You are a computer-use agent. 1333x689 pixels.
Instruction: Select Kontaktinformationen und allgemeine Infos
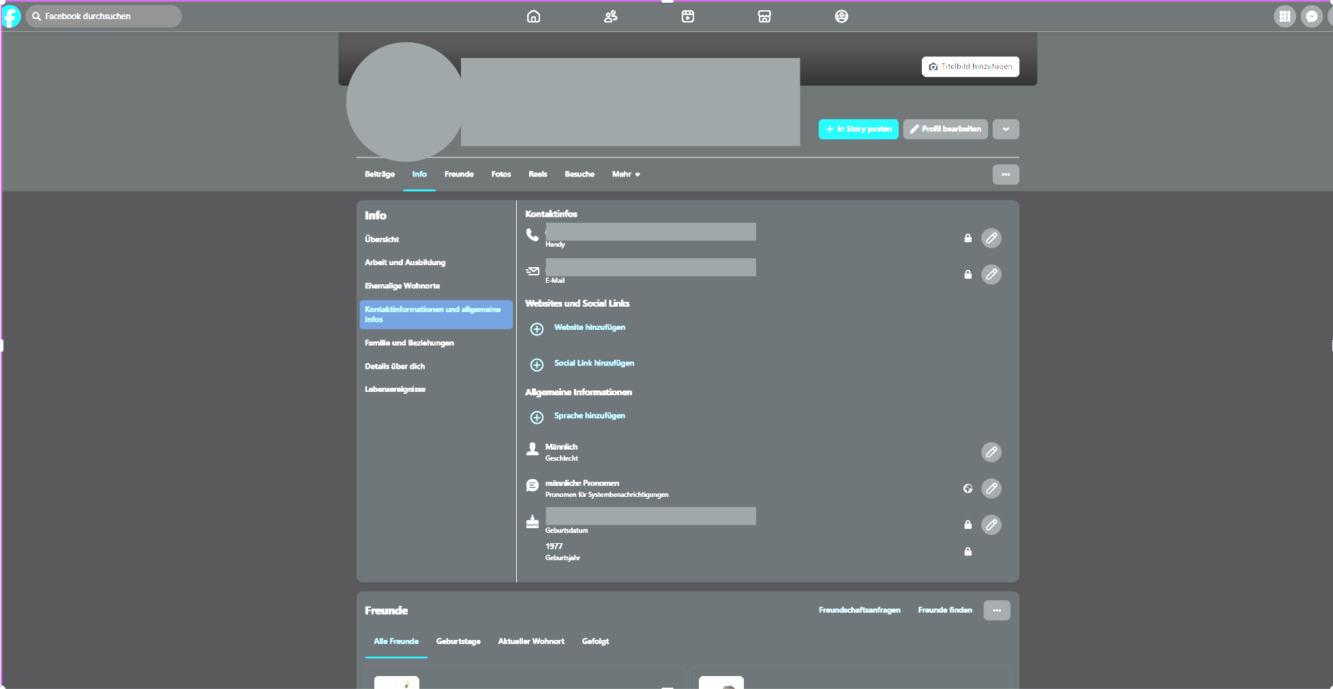(436, 315)
